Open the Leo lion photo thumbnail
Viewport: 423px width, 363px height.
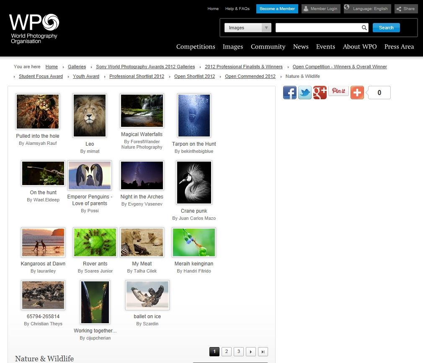click(x=90, y=116)
